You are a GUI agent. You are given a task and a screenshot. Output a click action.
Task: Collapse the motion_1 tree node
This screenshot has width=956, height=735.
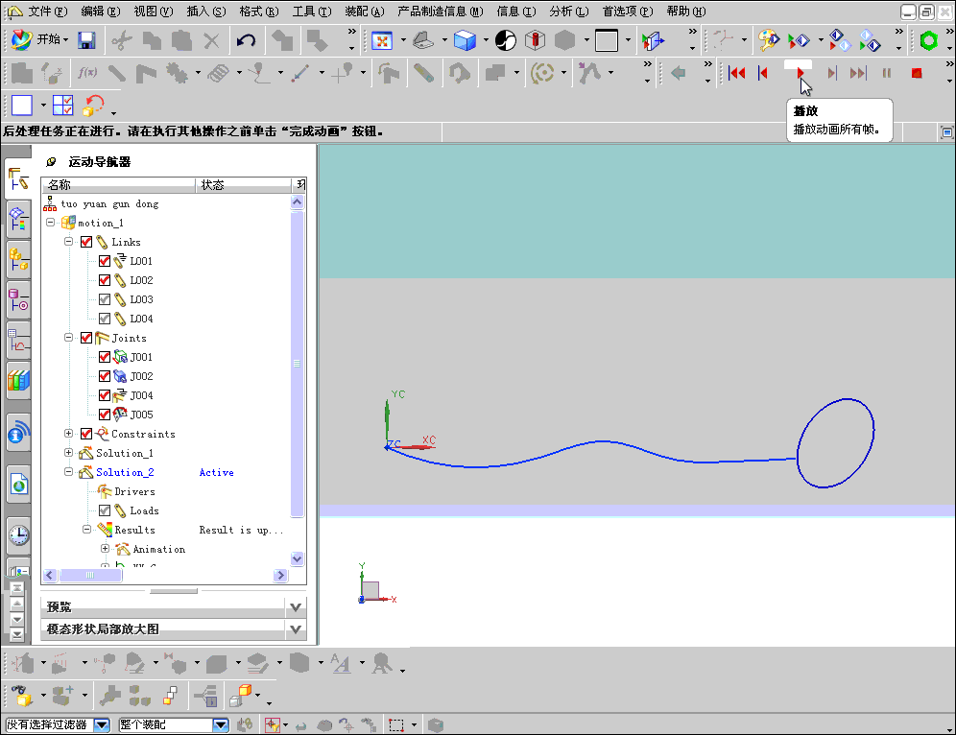(51, 223)
